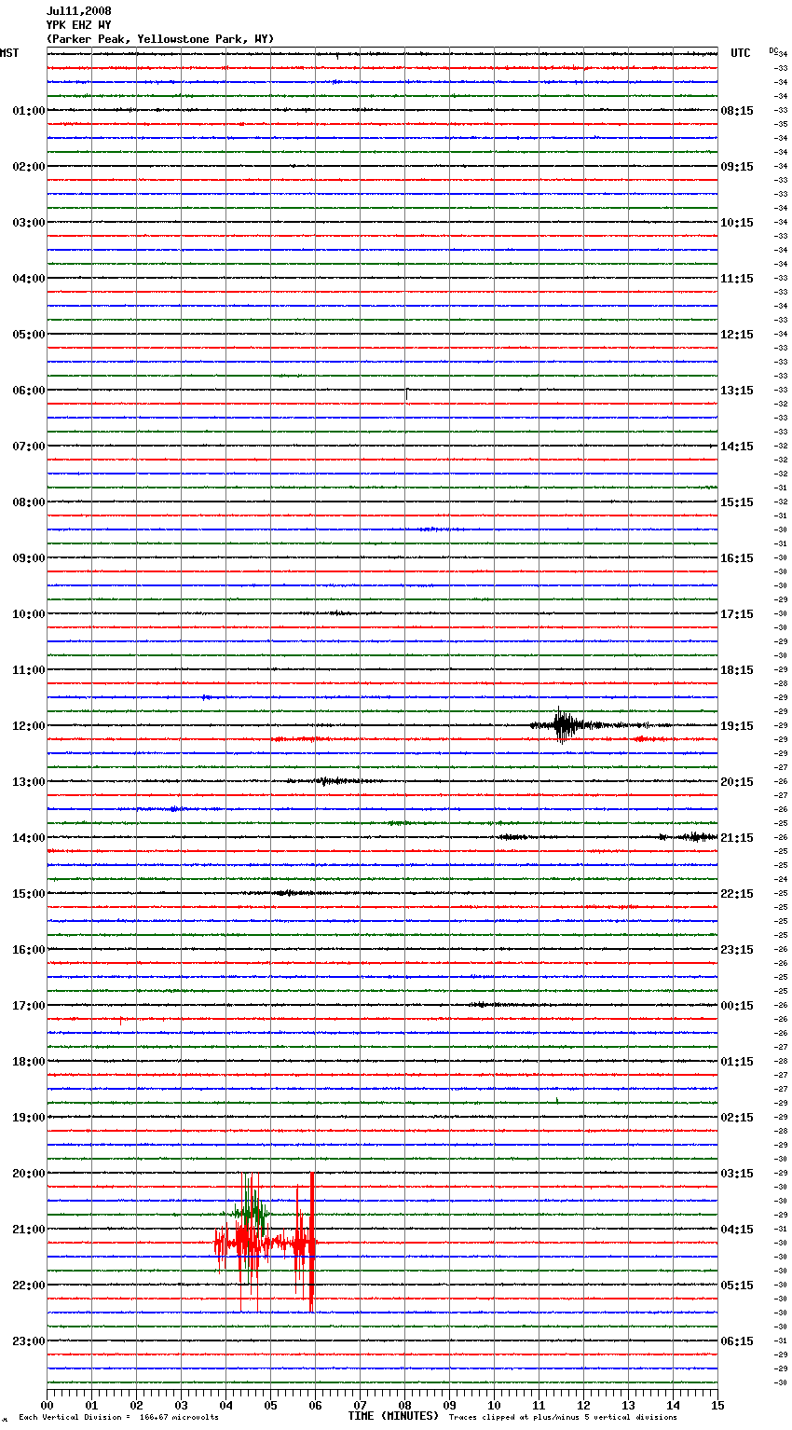Viewport: 792px width, 1430px height.
Task: Click the 19:15 UTC time label
Action: pos(737,726)
